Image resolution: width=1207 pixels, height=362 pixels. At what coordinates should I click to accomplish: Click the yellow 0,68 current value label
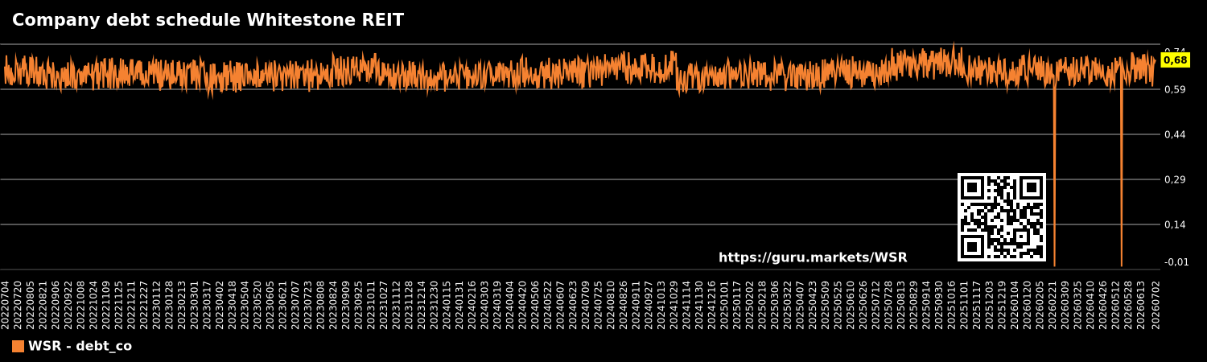(x=1175, y=60)
